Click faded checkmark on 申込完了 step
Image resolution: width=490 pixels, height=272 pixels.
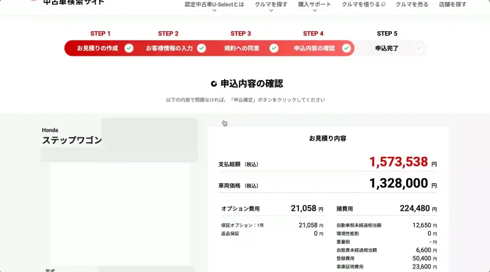point(419,48)
